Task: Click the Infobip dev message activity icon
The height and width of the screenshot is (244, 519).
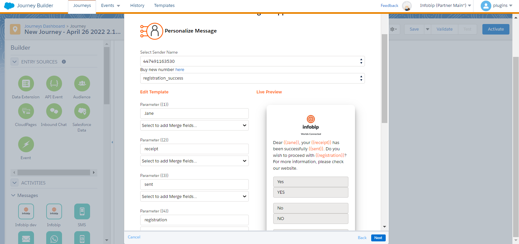Action: pyautogui.click(x=26, y=211)
